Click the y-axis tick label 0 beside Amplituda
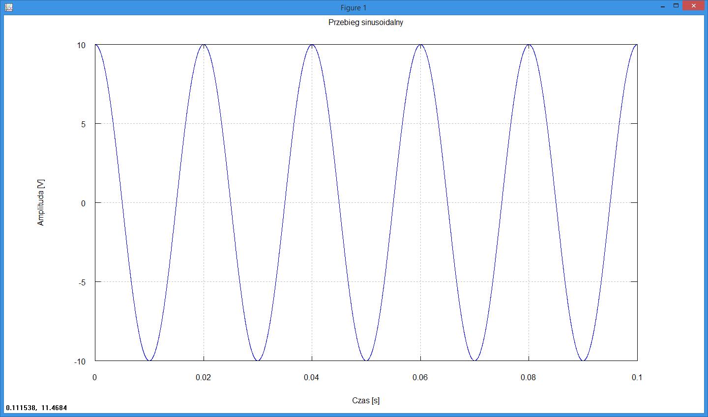Screen dimensions: 708x417 [84, 203]
